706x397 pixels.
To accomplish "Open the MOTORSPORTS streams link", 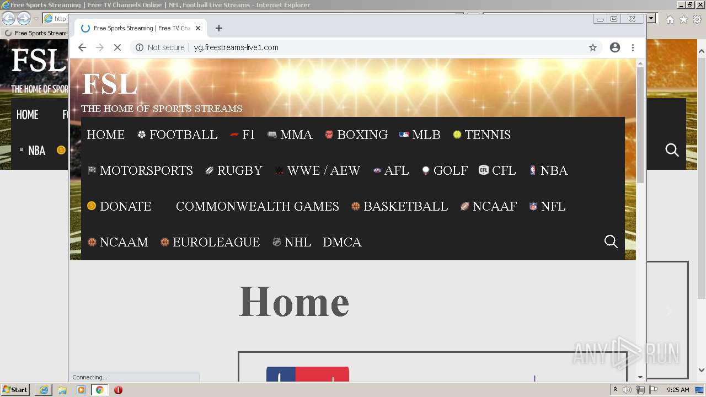I will (141, 170).
